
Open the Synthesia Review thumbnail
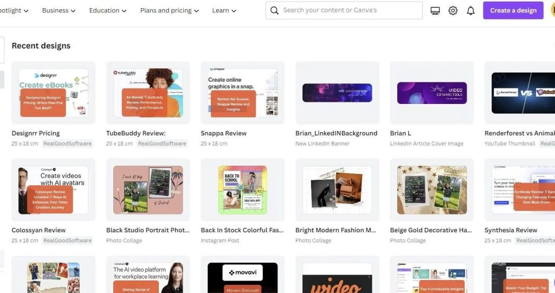(x=520, y=190)
